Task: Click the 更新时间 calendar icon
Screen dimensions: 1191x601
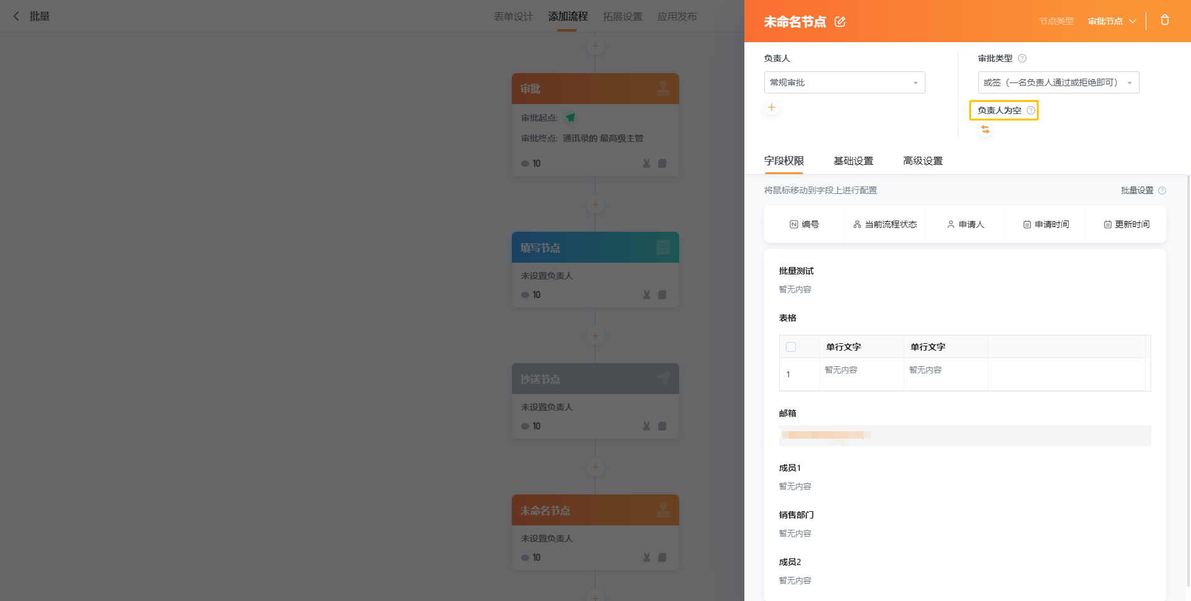Action: 1107,224
